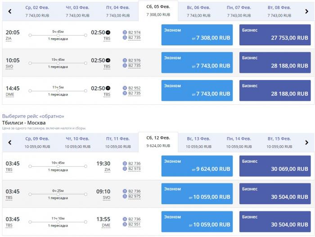315x237 pixels.
Task: Click previous dates arrow in outbound date bar
Action: point(9,11)
